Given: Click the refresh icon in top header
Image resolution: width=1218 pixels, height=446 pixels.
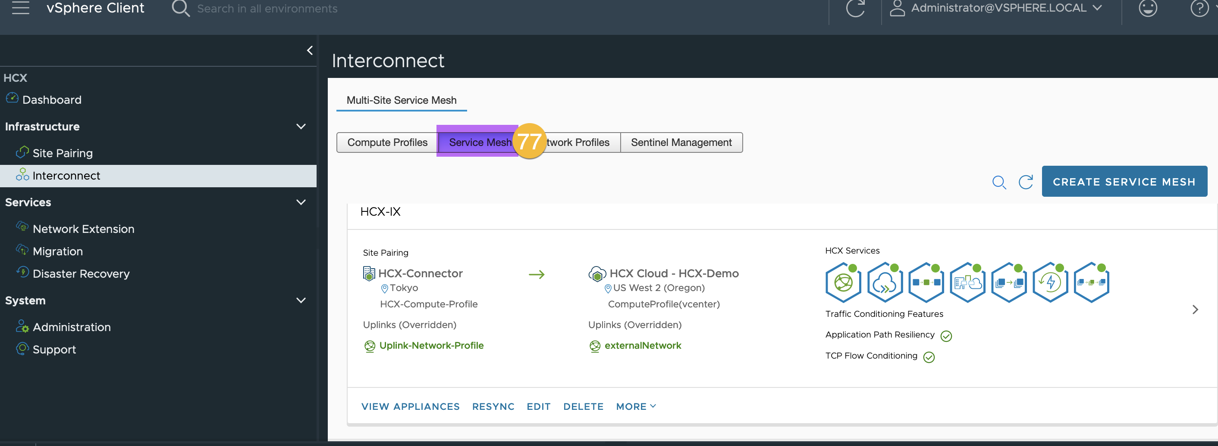Looking at the screenshot, I should 855,8.
